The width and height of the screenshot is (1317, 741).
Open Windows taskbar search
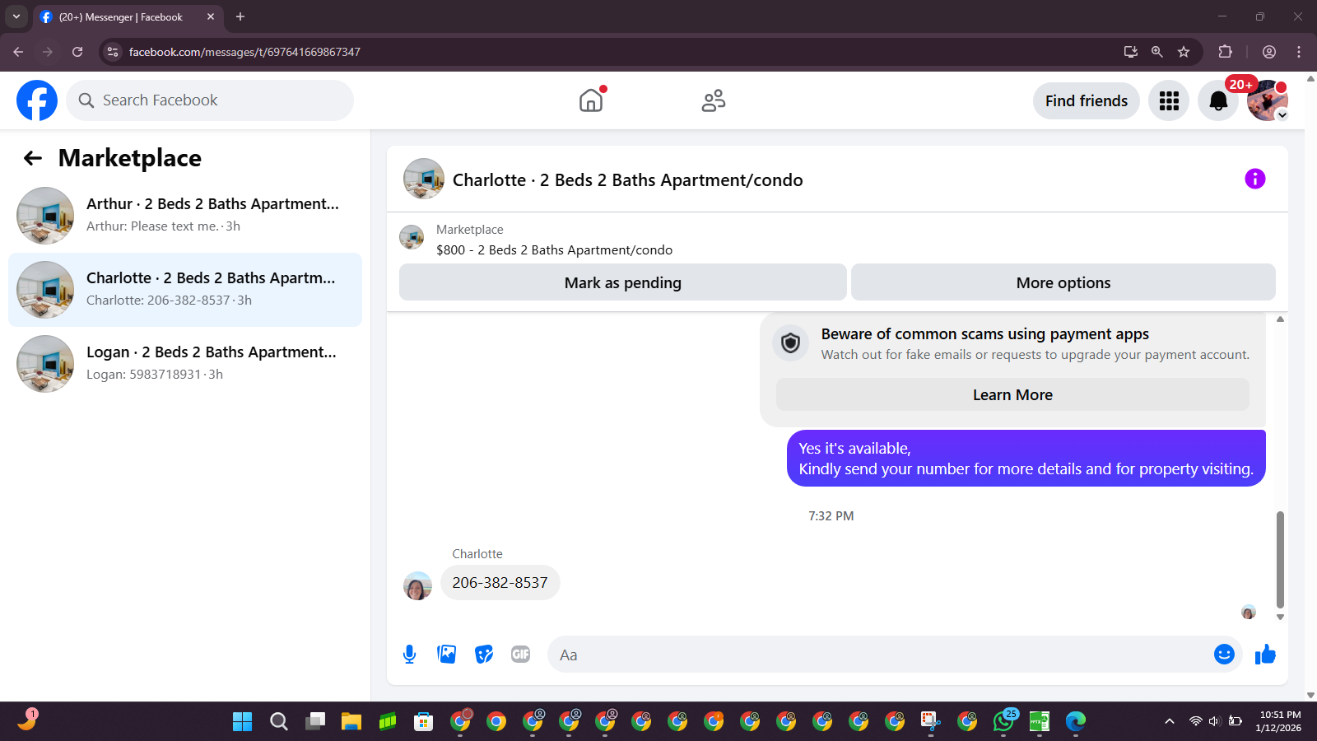[x=279, y=722]
